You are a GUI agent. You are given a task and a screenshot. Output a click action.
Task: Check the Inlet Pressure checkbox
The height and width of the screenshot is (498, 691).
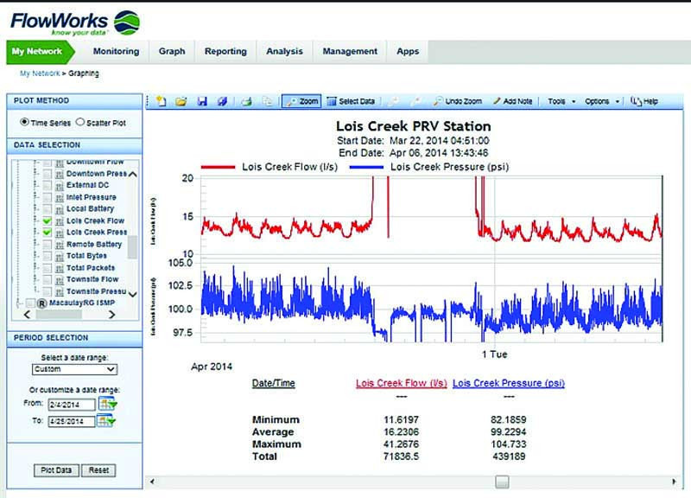[x=48, y=198]
